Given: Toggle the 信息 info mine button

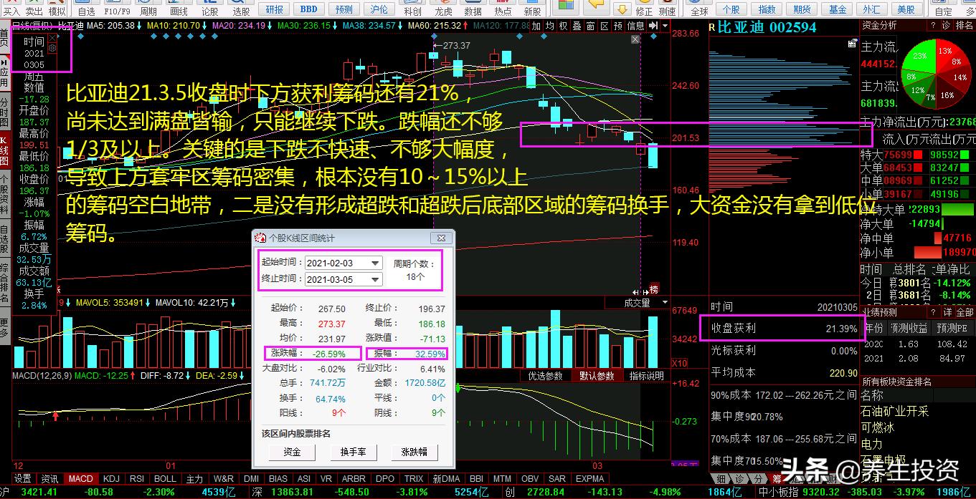Looking at the screenshot, I should (x=636, y=26).
